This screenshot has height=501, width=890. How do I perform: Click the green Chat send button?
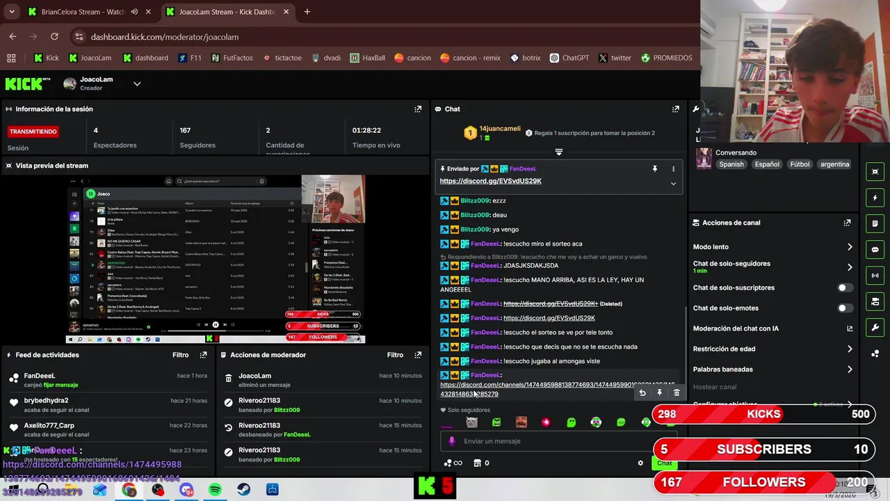click(x=664, y=463)
